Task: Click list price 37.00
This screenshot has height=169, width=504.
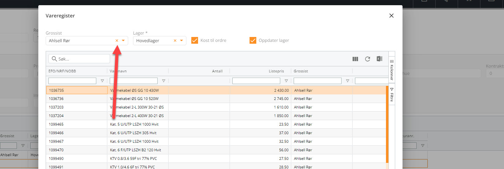Action: pos(284,133)
